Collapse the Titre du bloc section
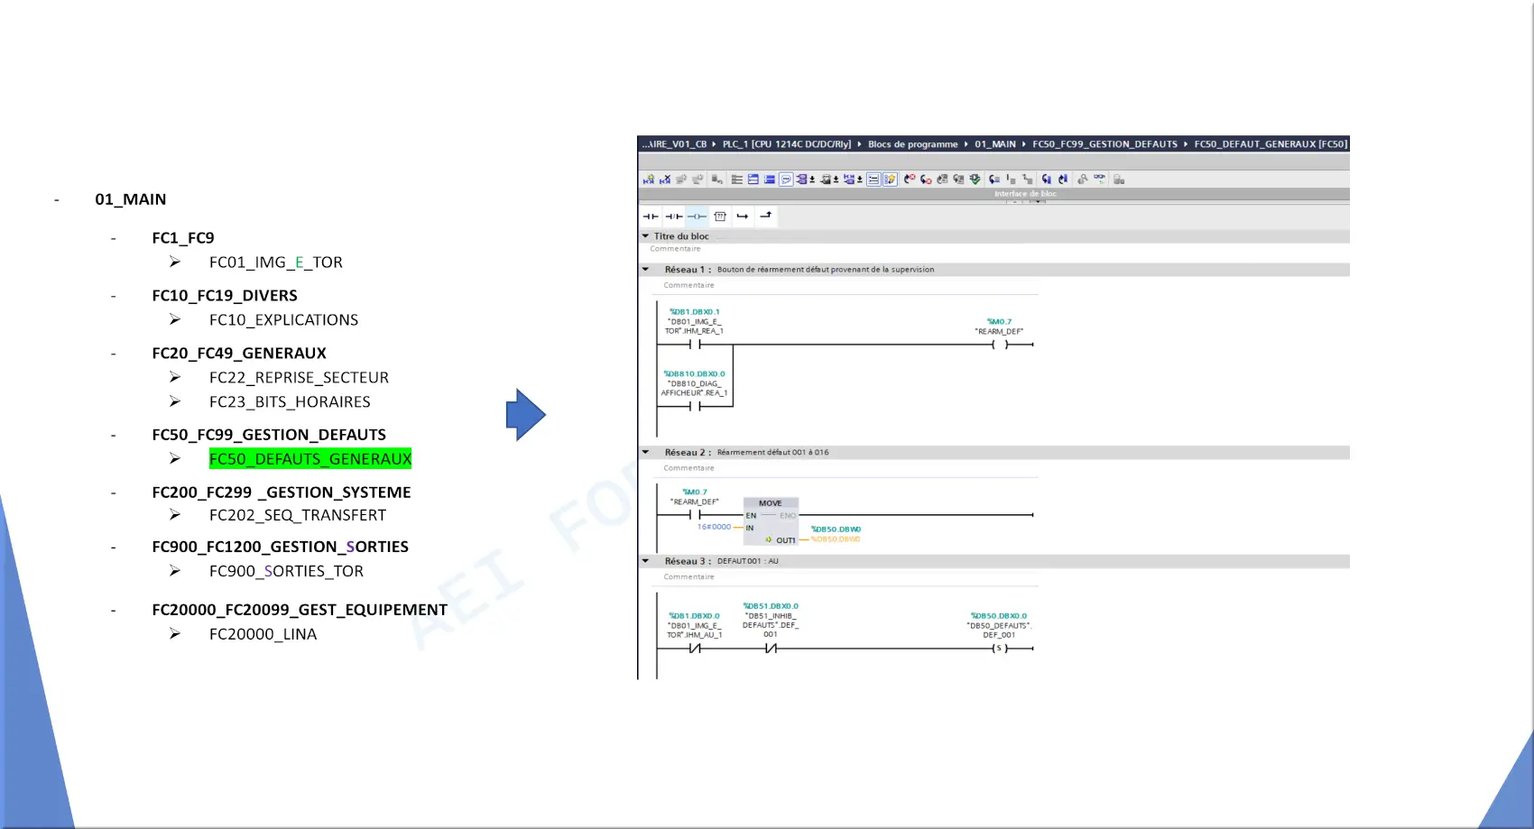Viewport: 1534px width, 829px height. tap(646, 236)
